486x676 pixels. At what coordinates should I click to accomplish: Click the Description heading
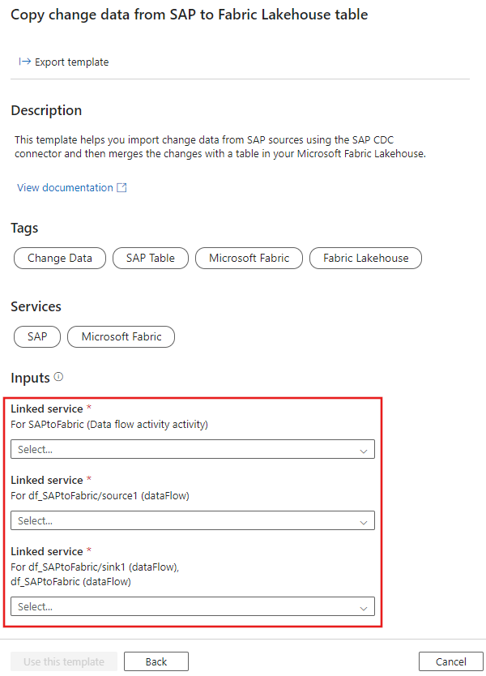click(x=46, y=110)
